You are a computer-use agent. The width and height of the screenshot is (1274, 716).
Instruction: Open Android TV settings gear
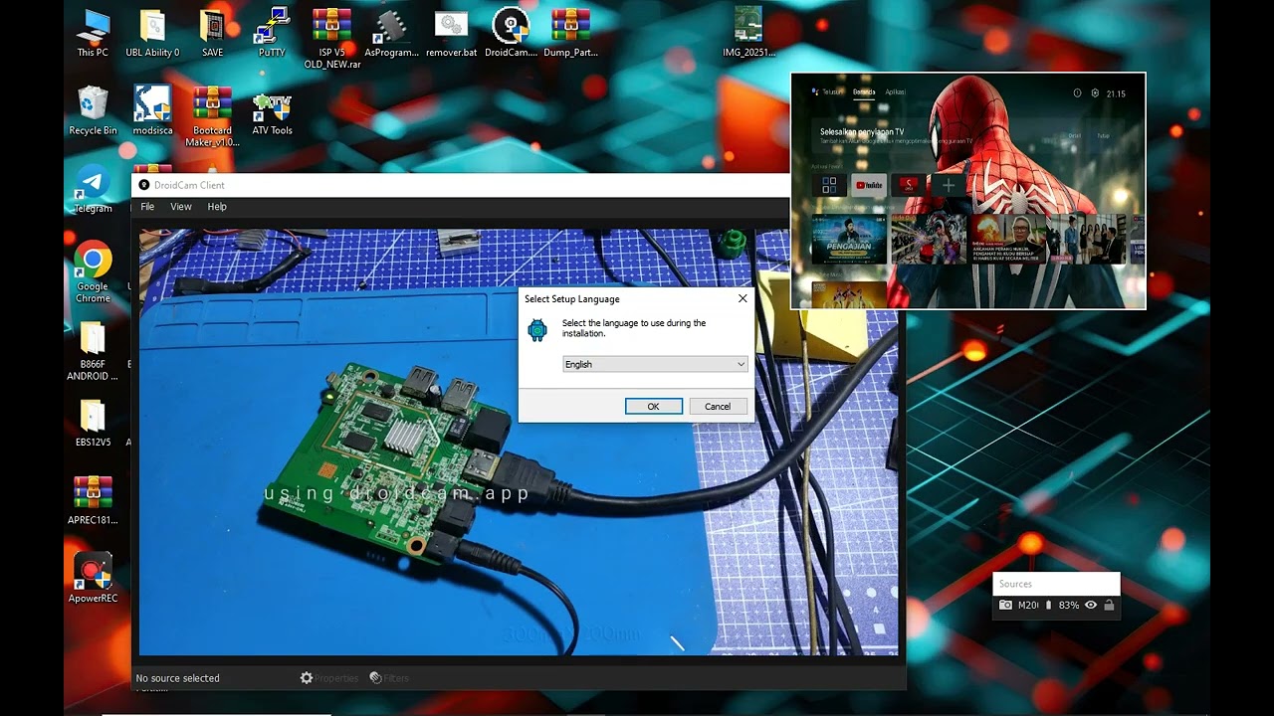point(1095,92)
